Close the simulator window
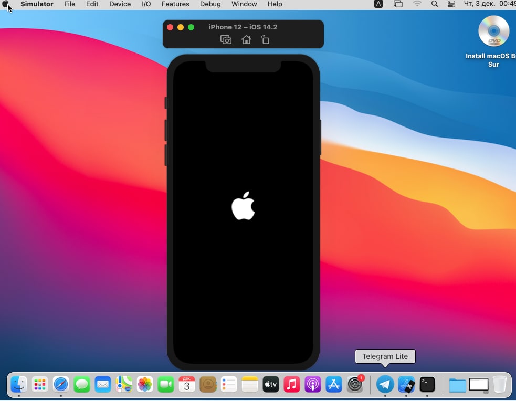516x401 pixels. 170,27
